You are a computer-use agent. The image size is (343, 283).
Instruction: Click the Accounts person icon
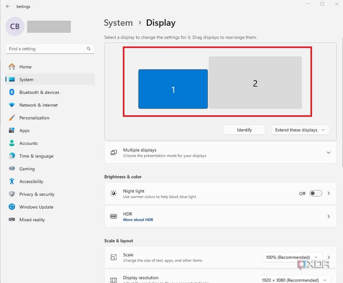(x=12, y=143)
